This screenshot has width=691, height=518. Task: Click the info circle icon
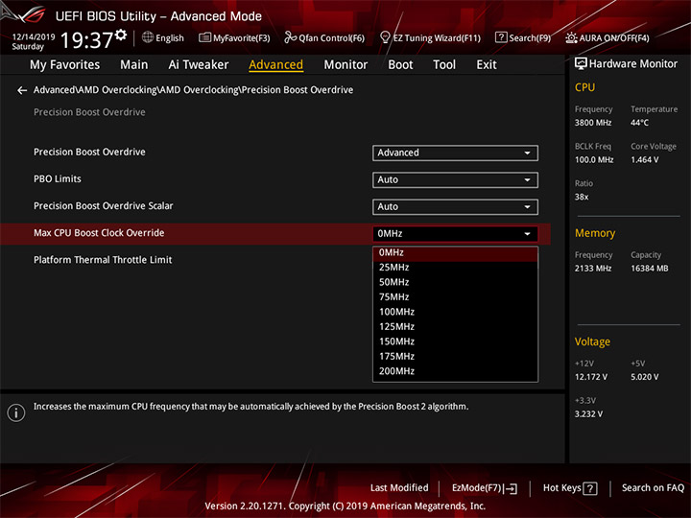pyautogui.click(x=16, y=412)
